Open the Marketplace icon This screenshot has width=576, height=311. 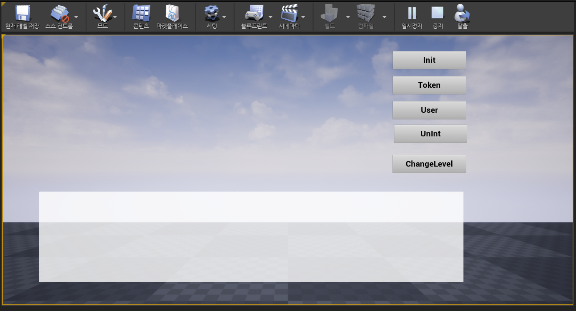pyautogui.click(x=172, y=17)
